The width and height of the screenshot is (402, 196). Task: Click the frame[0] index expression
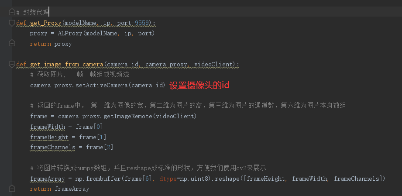pyautogui.click(x=89, y=127)
